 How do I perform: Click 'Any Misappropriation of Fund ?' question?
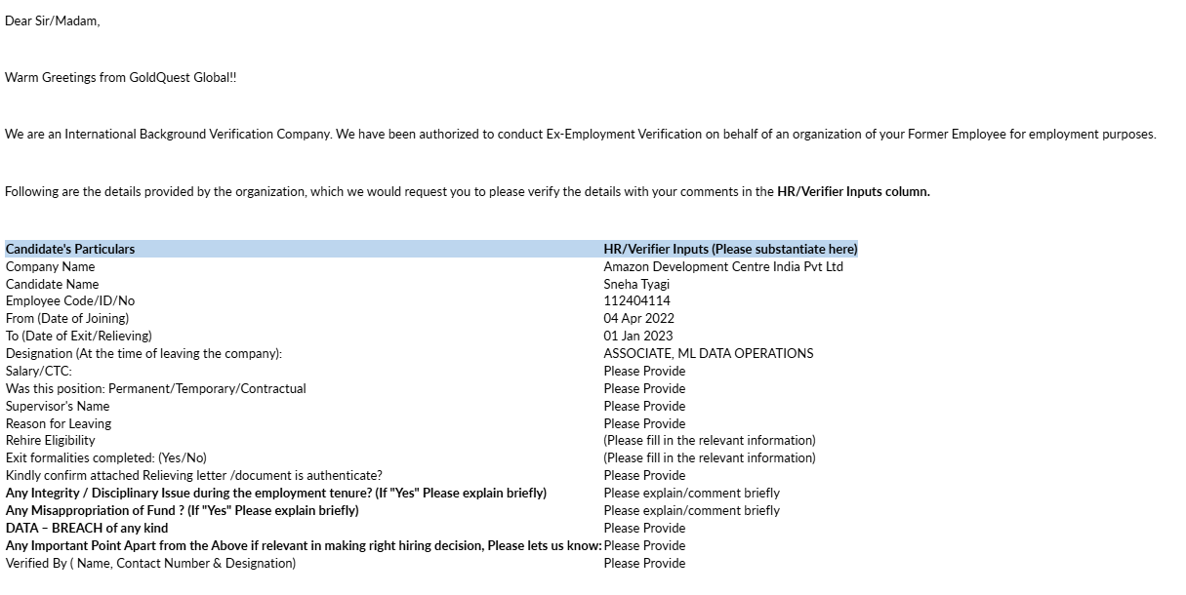click(183, 511)
